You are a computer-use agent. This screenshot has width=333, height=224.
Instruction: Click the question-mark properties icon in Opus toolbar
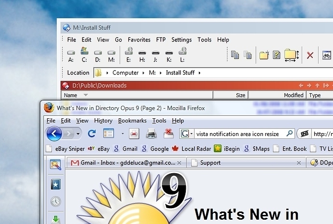pyautogui.click(x=277, y=55)
